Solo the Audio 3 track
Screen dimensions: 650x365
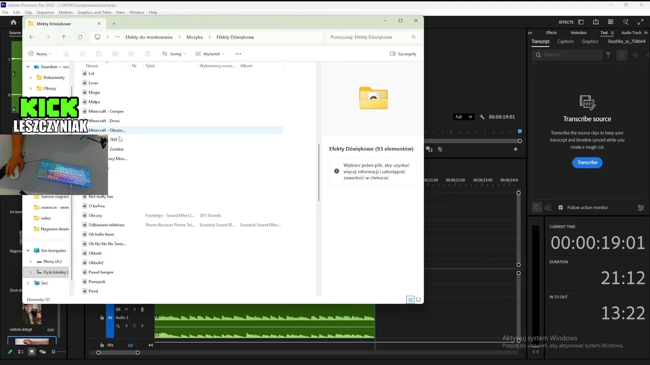134,309
